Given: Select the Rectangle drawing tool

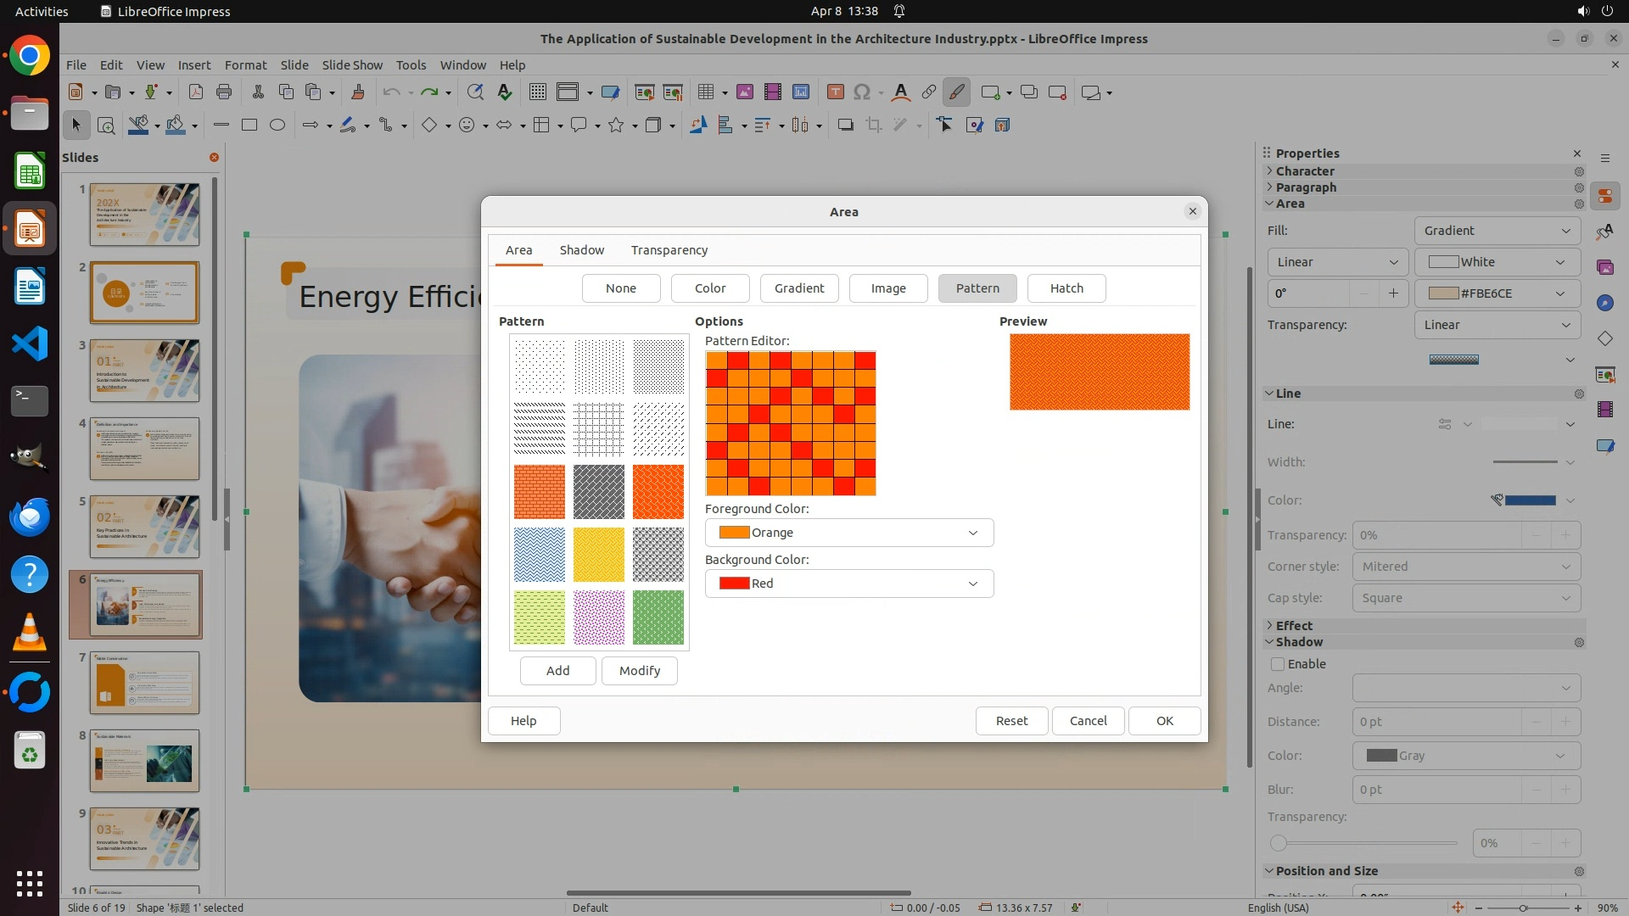Looking at the screenshot, I should pos(249,126).
